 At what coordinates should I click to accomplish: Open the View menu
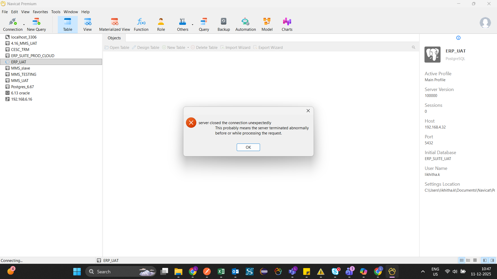point(25,12)
